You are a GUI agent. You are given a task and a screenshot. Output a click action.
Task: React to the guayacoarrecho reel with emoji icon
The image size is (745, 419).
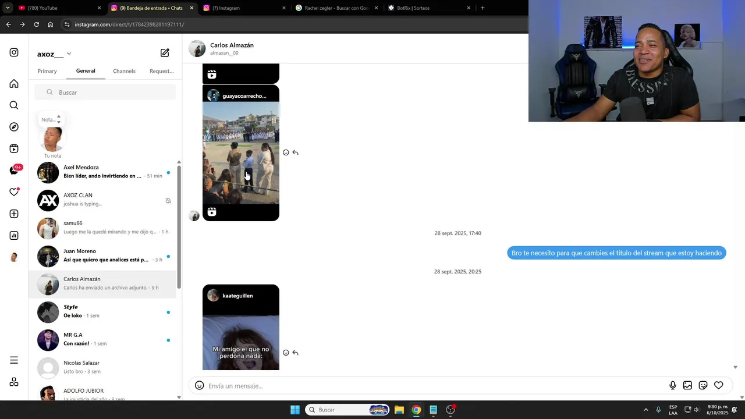(x=286, y=152)
